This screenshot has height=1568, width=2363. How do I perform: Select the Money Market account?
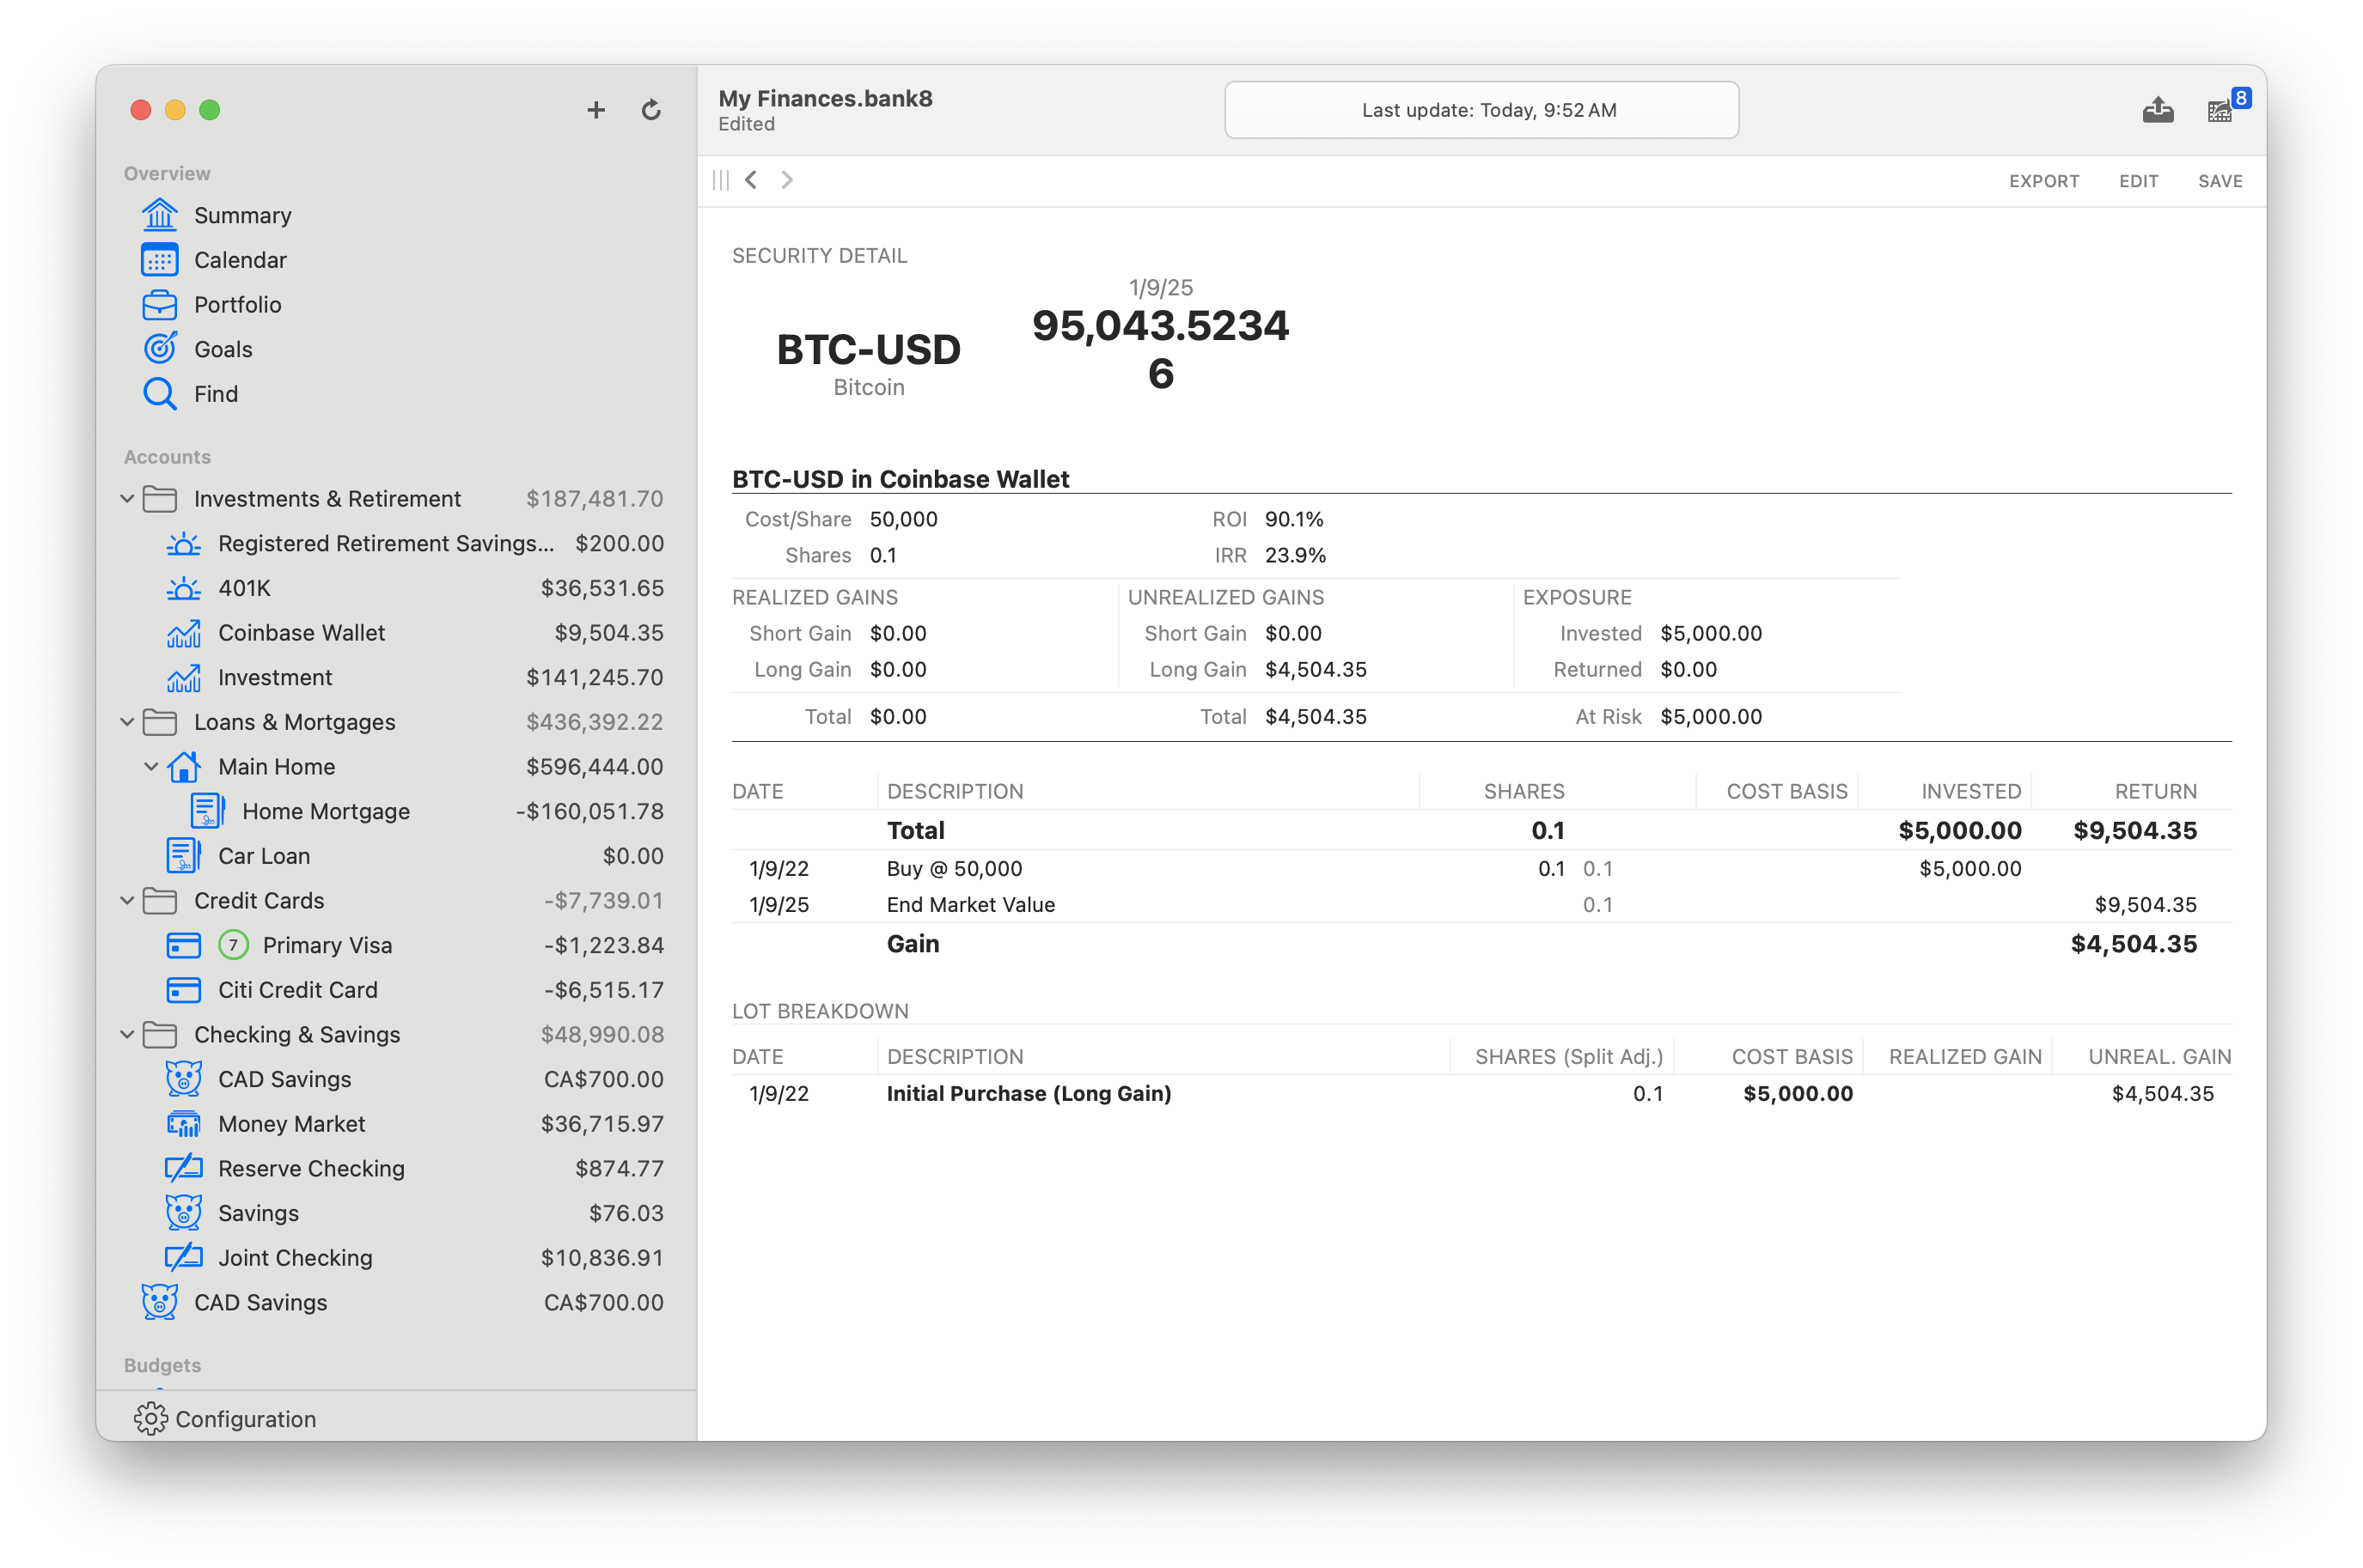click(x=396, y=1124)
